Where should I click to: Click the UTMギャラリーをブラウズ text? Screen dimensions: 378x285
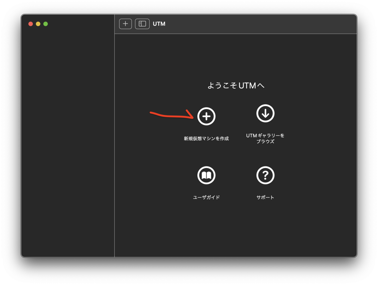265,138
